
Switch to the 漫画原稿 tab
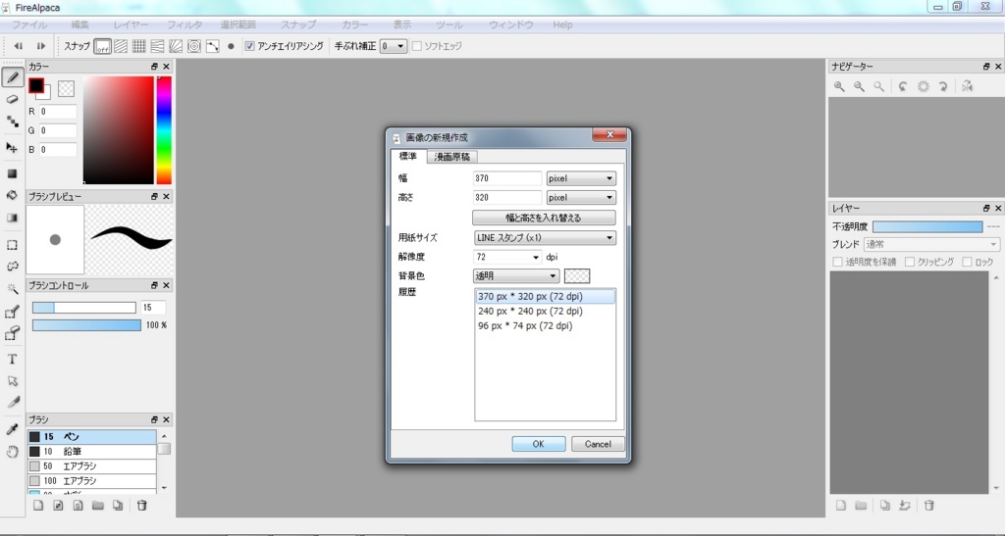click(451, 157)
